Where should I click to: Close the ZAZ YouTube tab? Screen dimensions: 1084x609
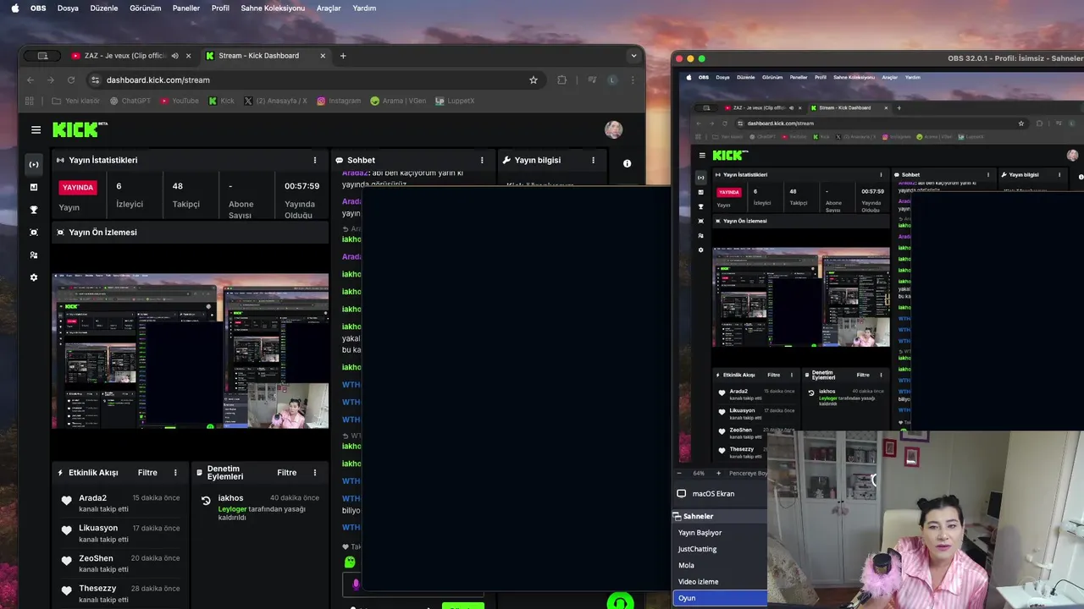click(188, 56)
